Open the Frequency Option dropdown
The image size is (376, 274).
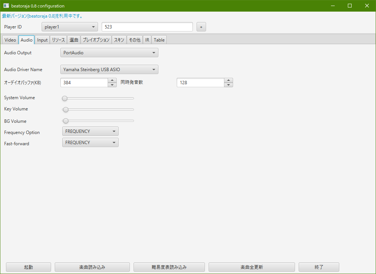click(90, 131)
